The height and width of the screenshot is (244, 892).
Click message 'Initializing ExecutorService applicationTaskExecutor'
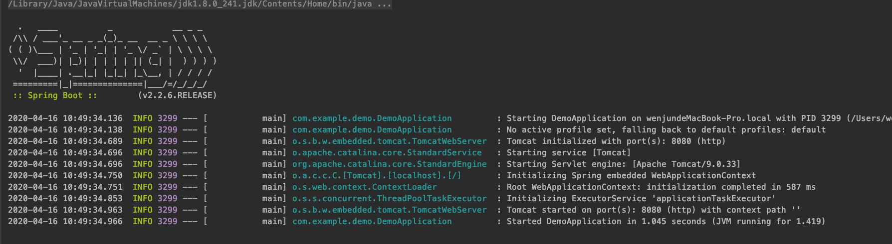[x=641, y=198]
